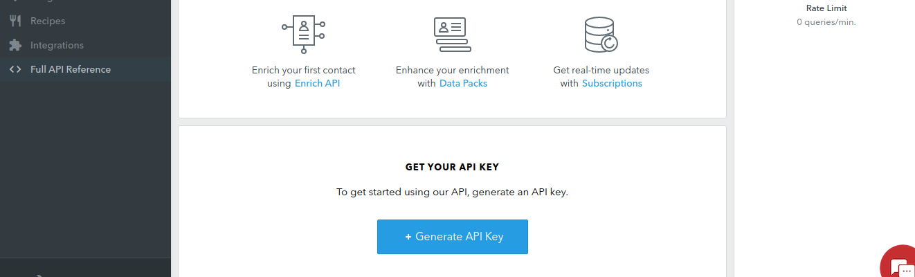Click the Recipes fork-and-knife icon
The width and height of the screenshot is (915, 277).
[15, 21]
